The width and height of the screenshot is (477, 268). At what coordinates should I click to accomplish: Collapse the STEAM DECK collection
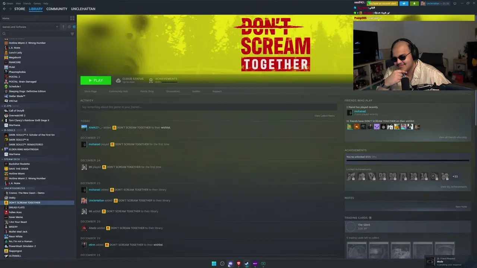[x=3, y=159]
